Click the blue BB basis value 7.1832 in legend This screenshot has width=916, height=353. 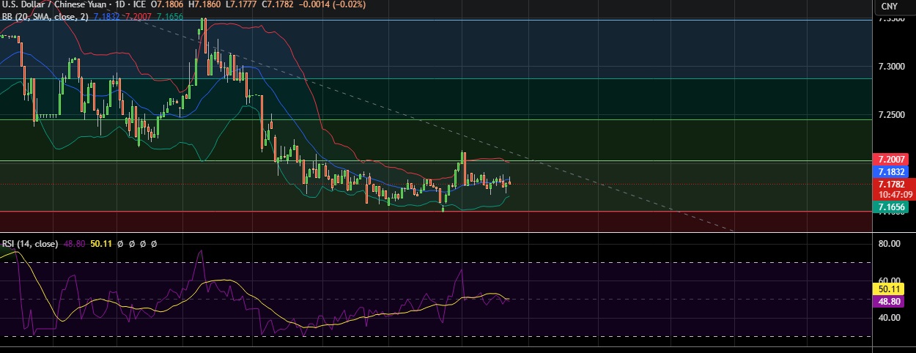click(108, 16)
